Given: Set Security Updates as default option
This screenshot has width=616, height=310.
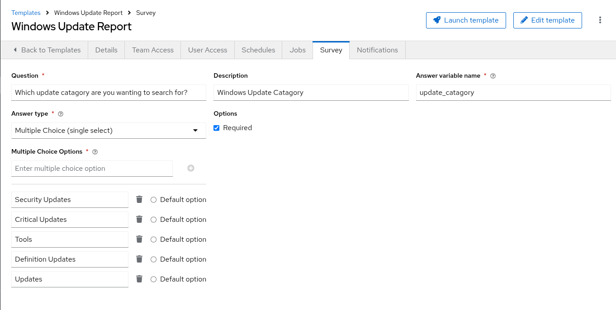Looking at the screenshot, I should point(153,200).
